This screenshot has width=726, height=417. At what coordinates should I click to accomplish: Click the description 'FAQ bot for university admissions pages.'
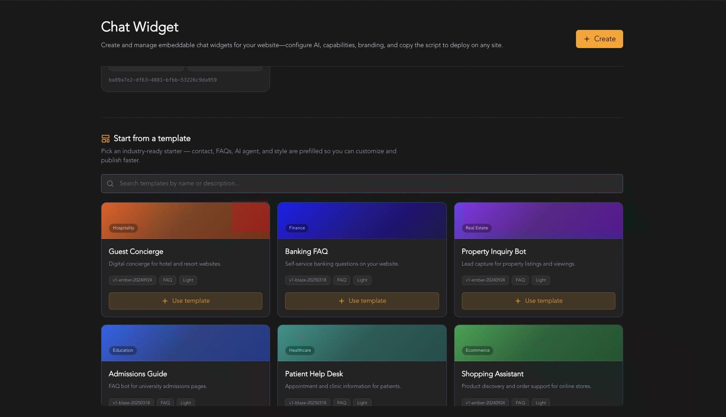click(x=158, y=386)
